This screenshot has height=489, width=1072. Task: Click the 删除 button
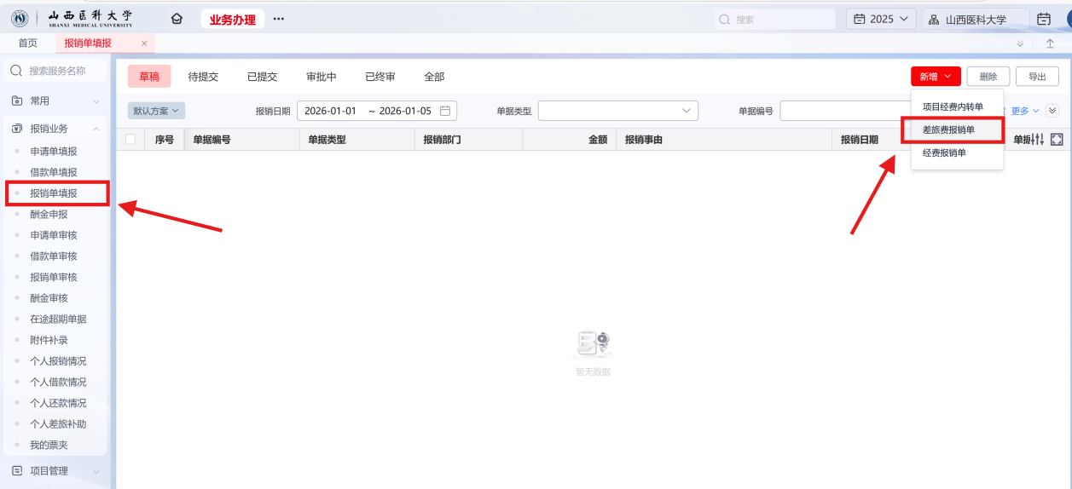(988, 77)
